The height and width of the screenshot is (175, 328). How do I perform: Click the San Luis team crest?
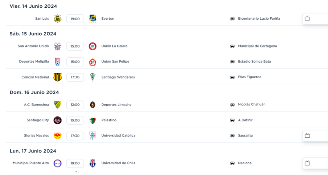57,18
